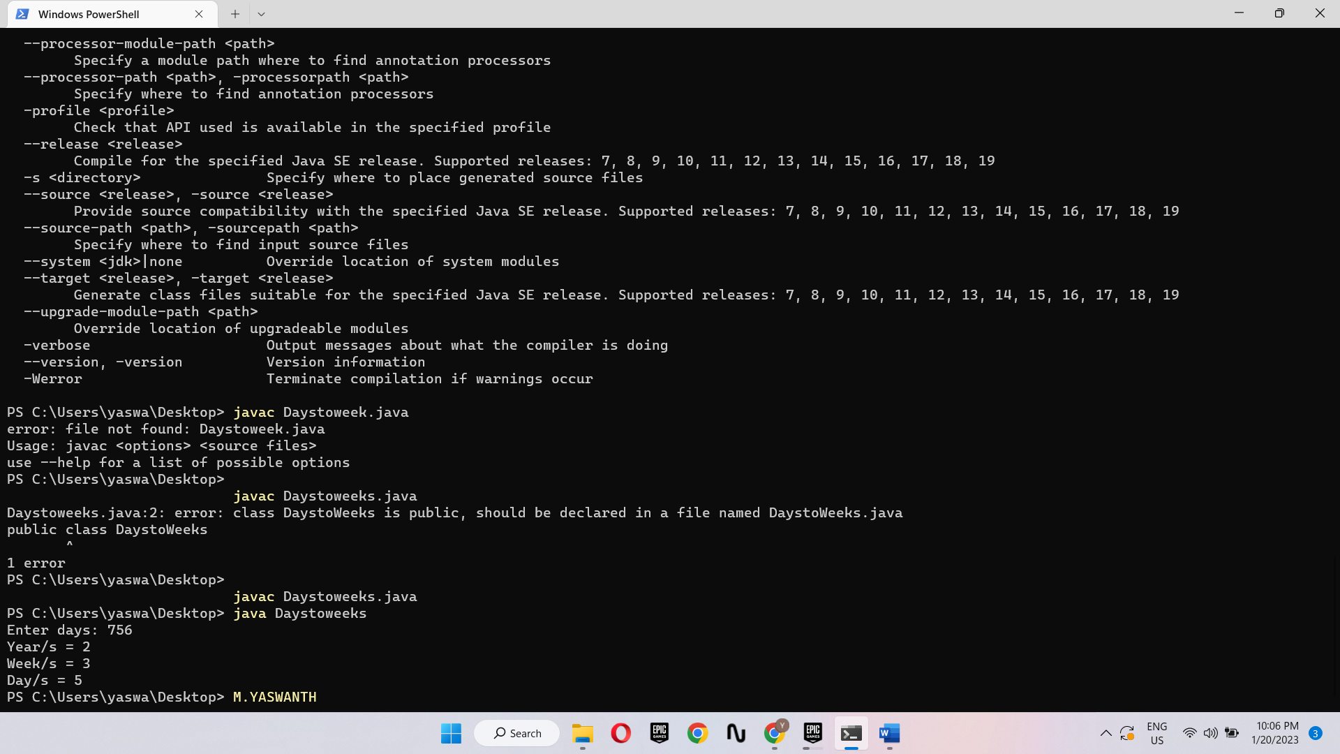Expand hidden system tray icons
The image size is (1340, 754).
click(1105, 733)
